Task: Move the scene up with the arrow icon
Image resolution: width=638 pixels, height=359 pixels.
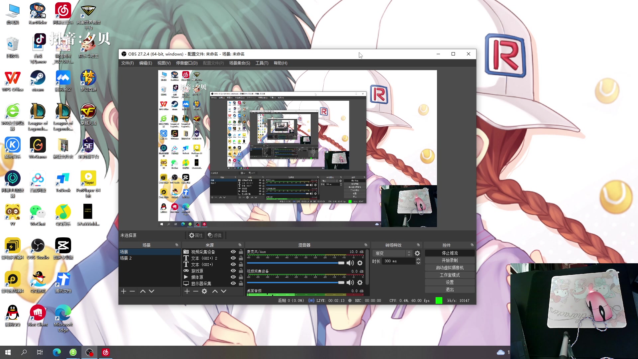Action: [143, 291]
